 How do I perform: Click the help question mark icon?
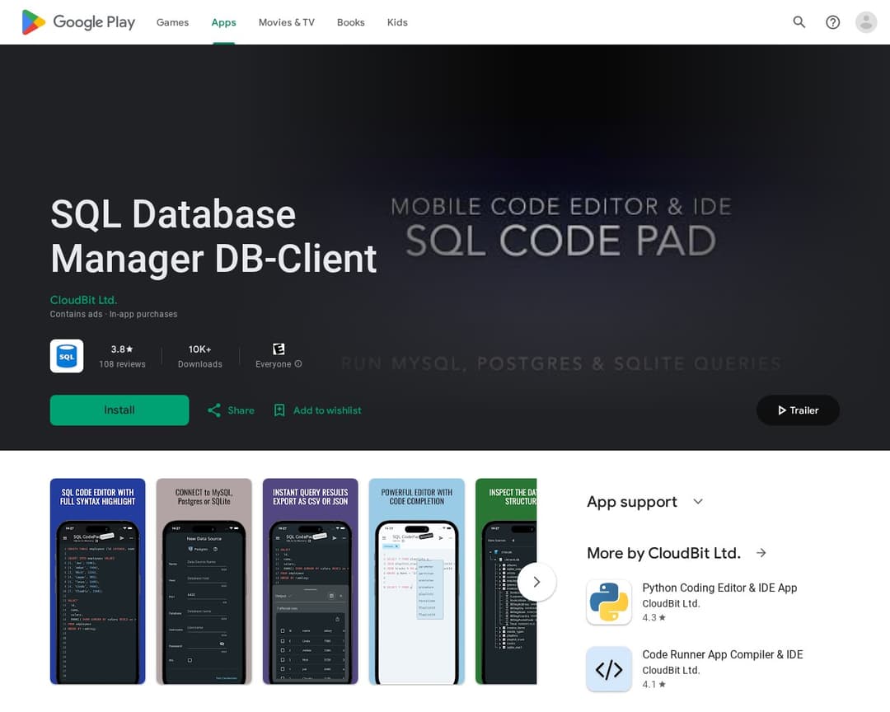coord(832,22)
